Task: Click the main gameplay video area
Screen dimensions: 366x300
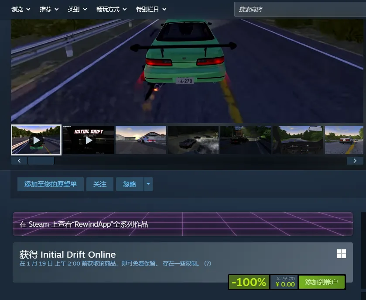Action: 187,71
